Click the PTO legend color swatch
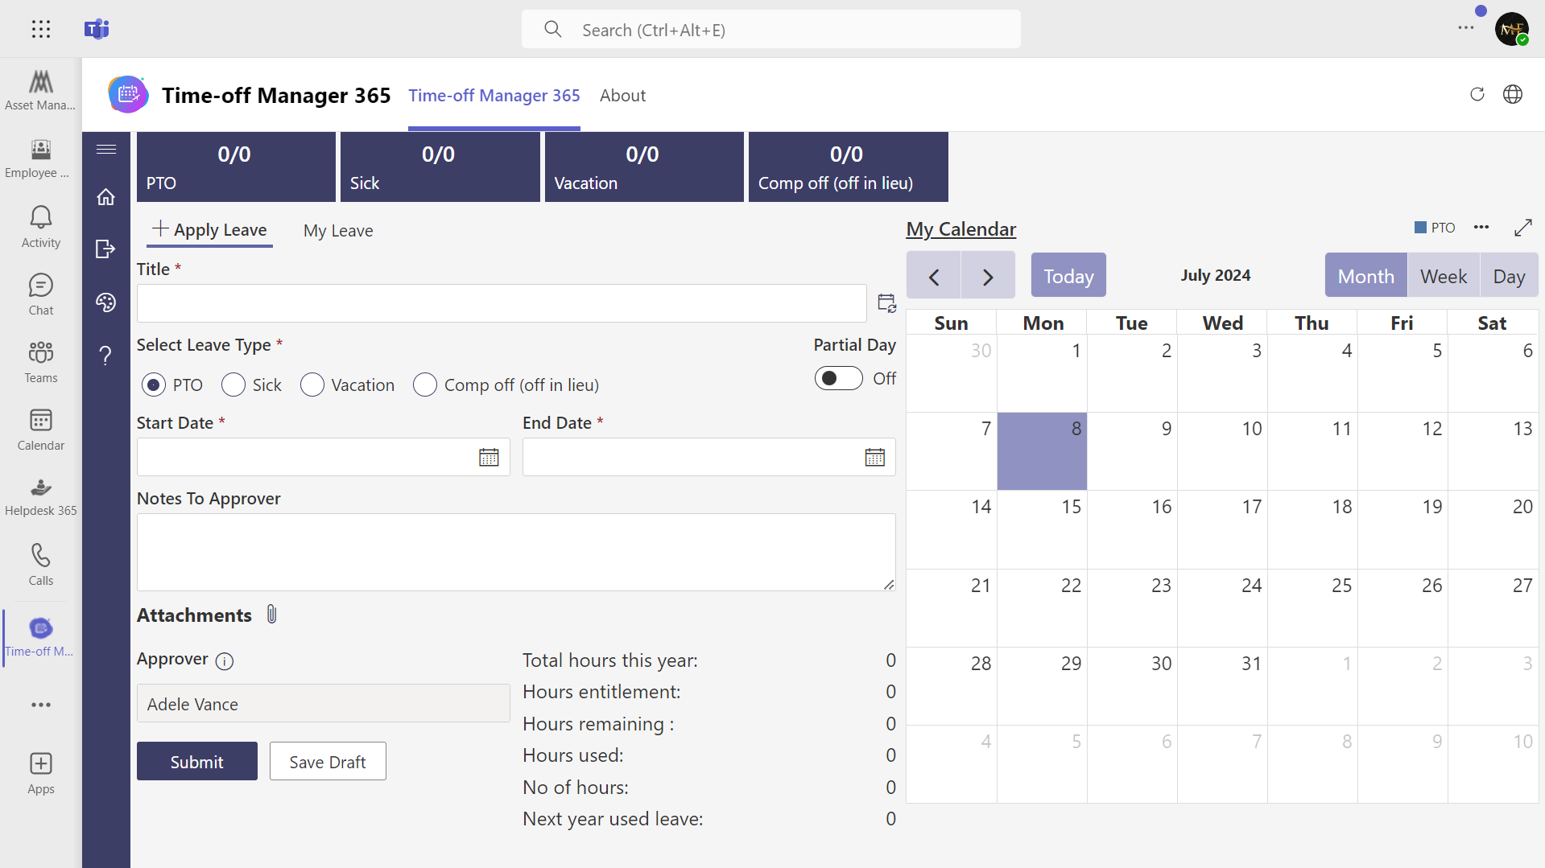This screenshot has width=1545, height=868. (1421, 228)
